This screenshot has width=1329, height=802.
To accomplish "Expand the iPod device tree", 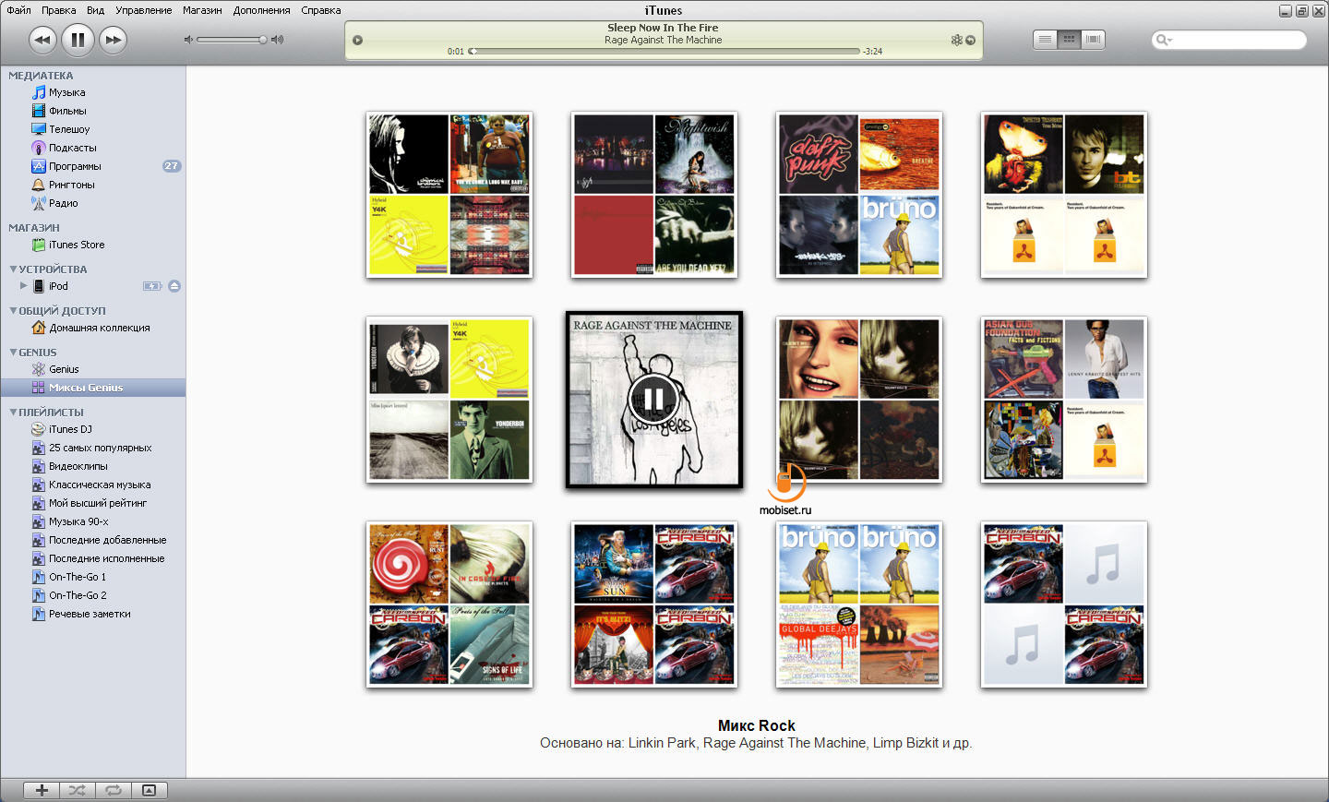I will click(24, 286).
